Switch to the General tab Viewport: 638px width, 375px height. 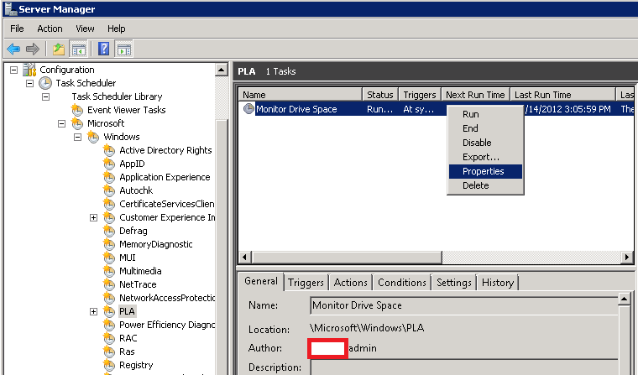pos(261,281)
